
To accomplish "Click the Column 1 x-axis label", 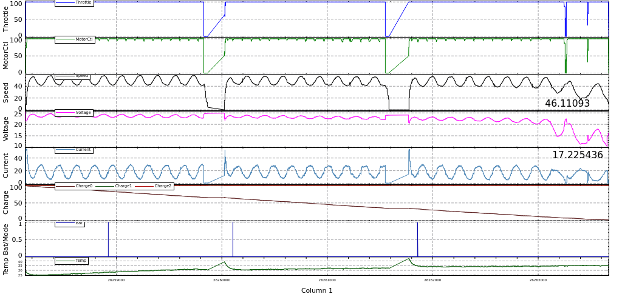I will [x=316, y=291].
